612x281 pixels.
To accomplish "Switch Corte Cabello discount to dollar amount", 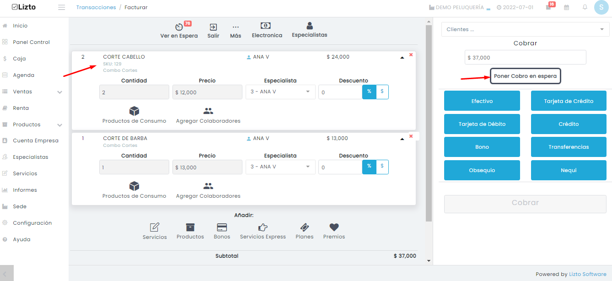I will 382,92.
